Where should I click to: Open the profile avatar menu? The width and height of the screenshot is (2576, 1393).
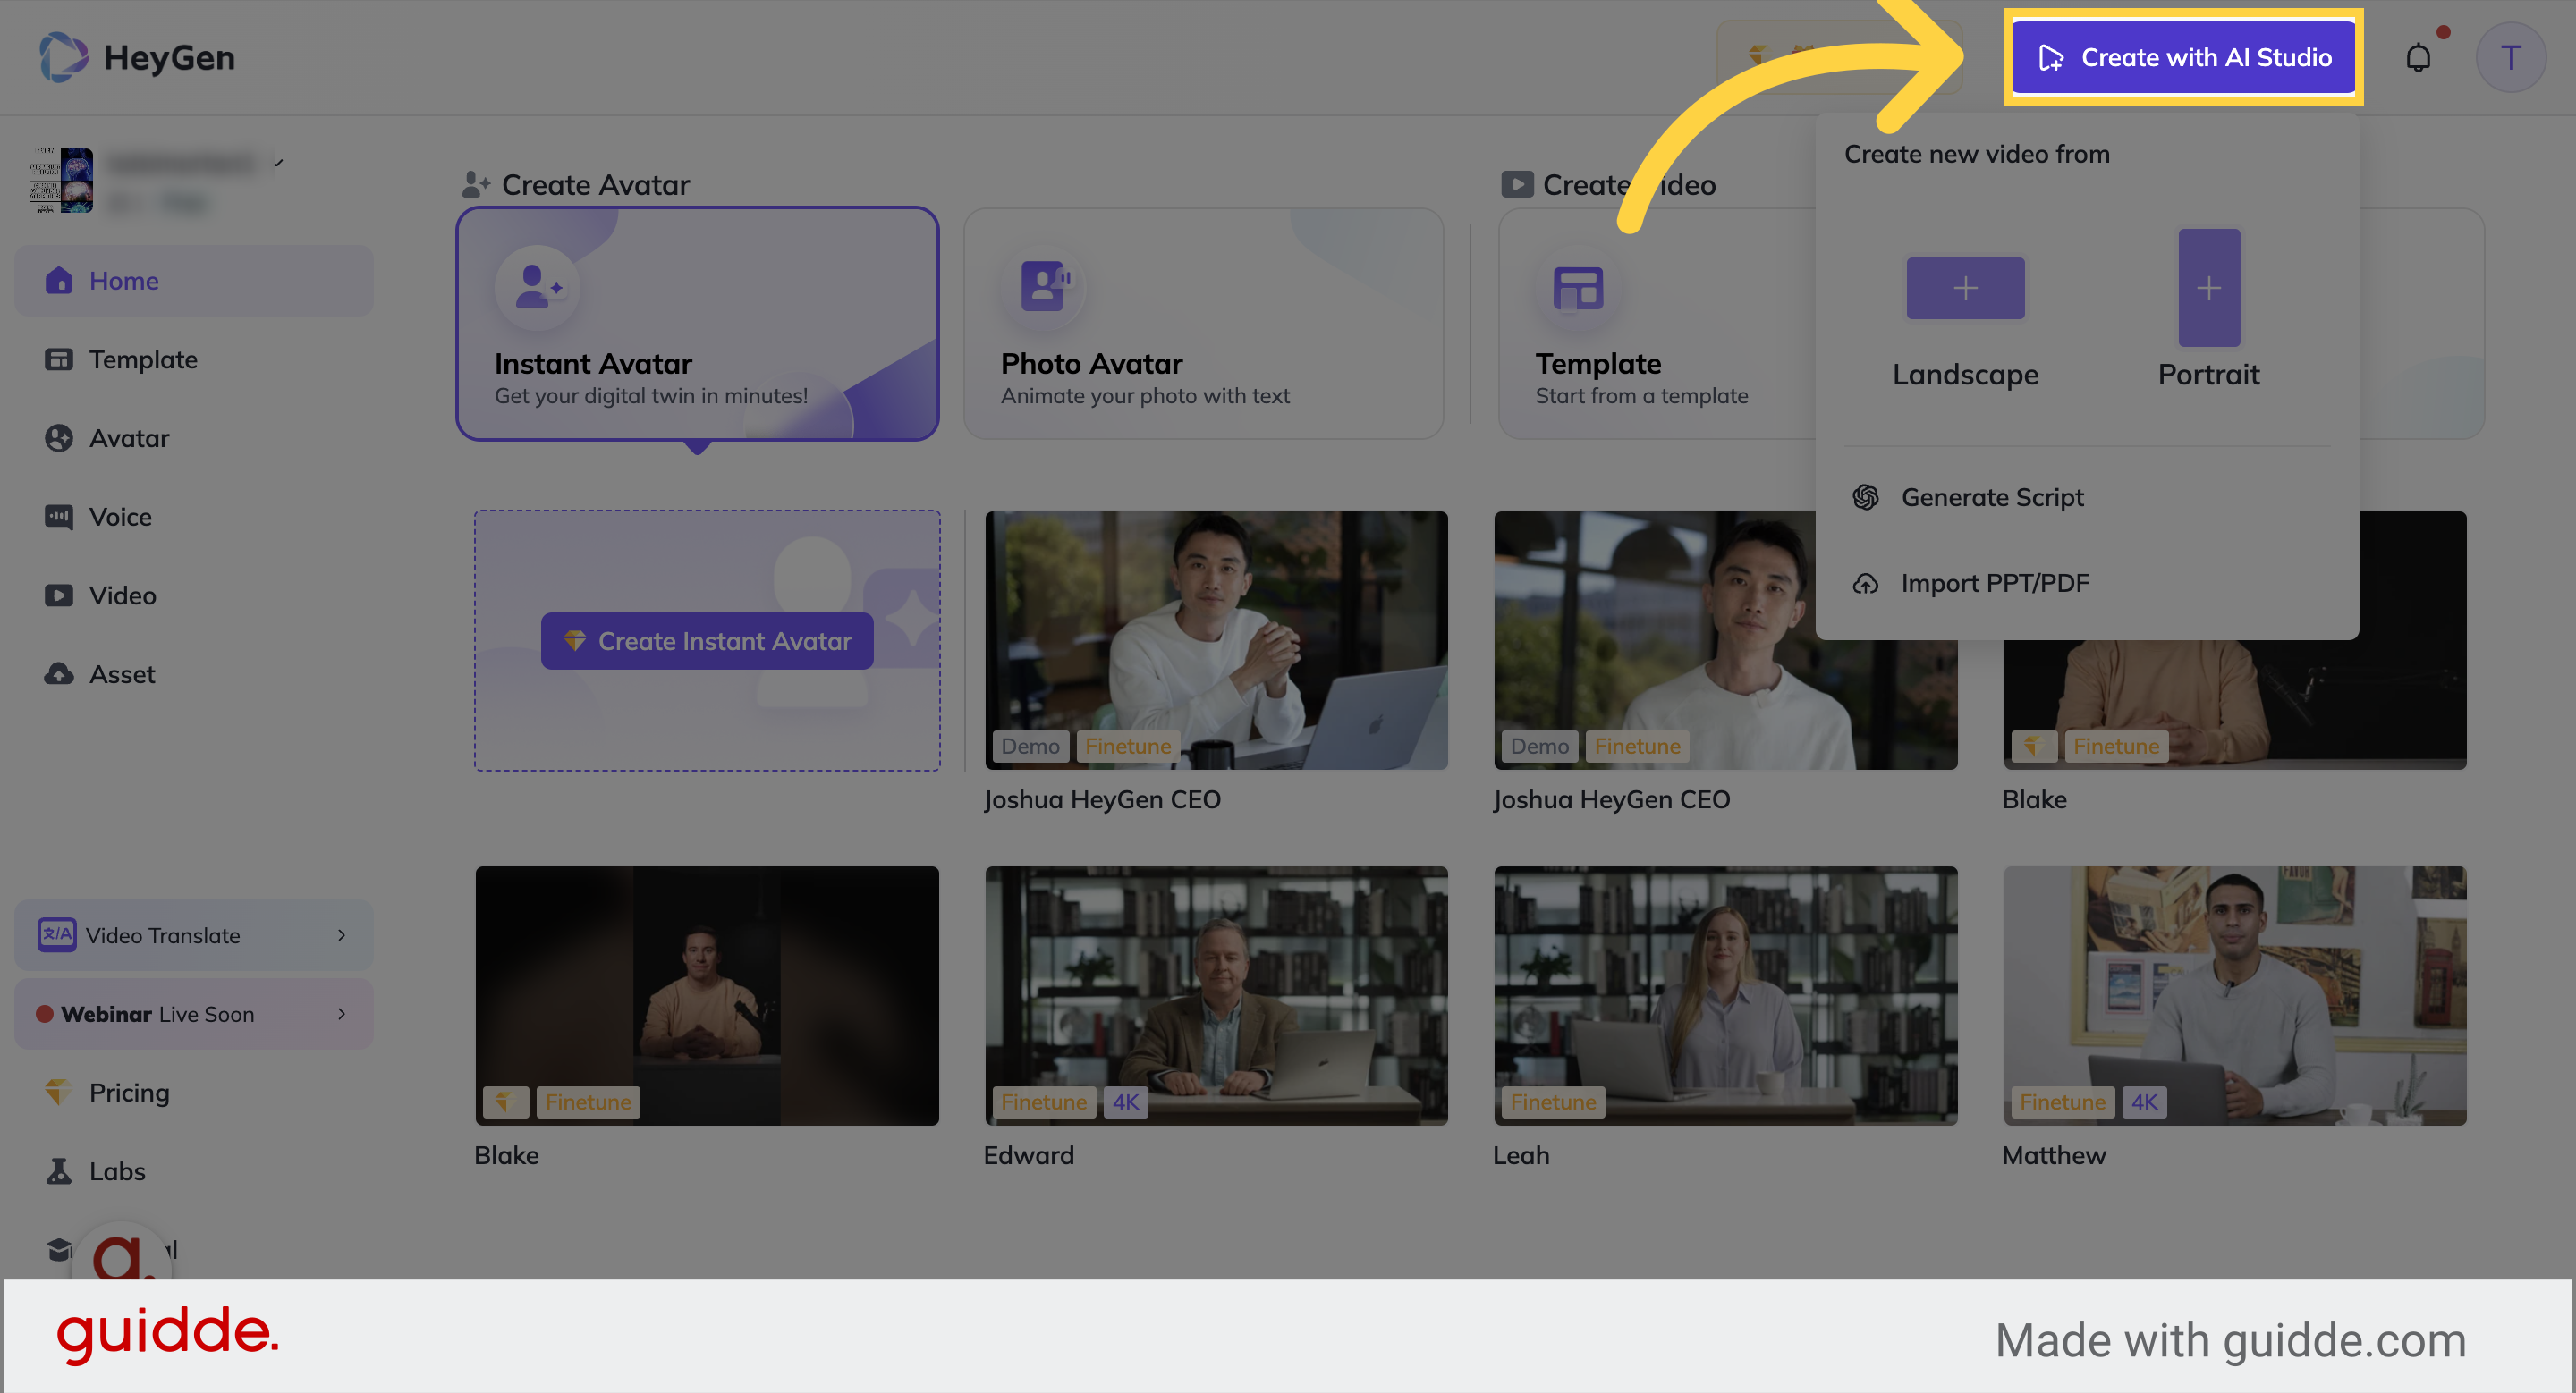tap(2511, 57)
